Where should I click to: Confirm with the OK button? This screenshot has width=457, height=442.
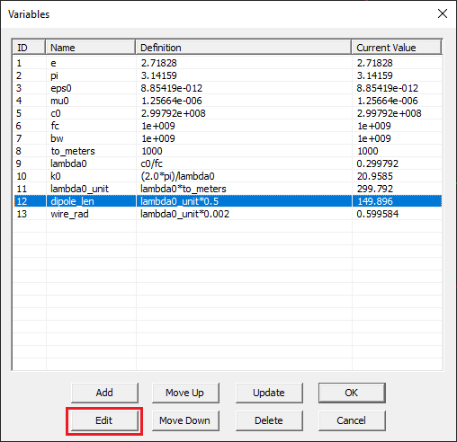(x=352, y=393)
